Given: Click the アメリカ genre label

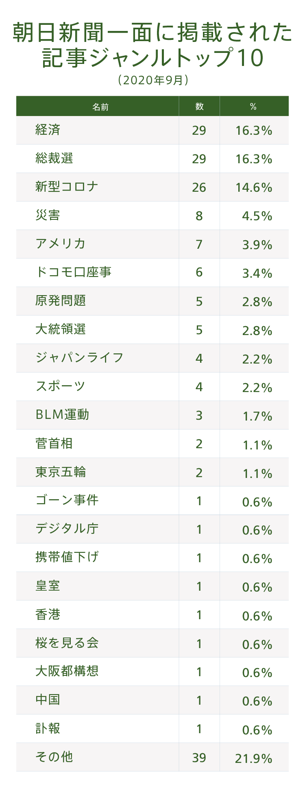Looking at the screenshot, I should point(61,244).
